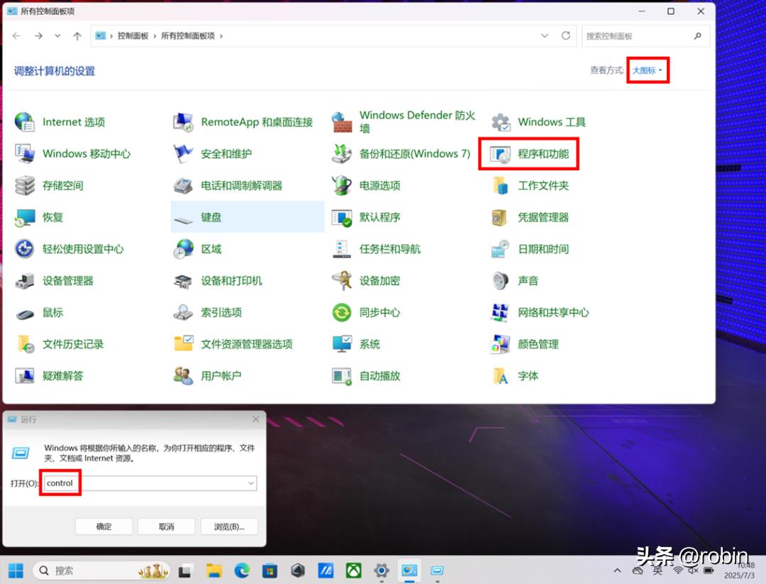Open the 字体 fonts icon
The image size is (766, 584).
pos(501,376)
